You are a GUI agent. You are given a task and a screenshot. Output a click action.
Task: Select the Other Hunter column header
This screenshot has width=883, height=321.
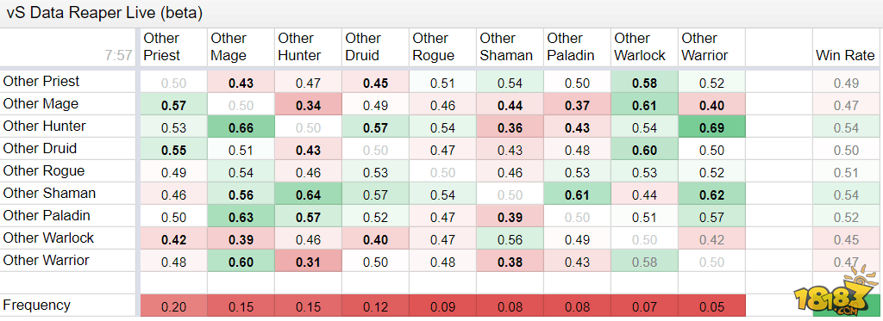(308, 47)
